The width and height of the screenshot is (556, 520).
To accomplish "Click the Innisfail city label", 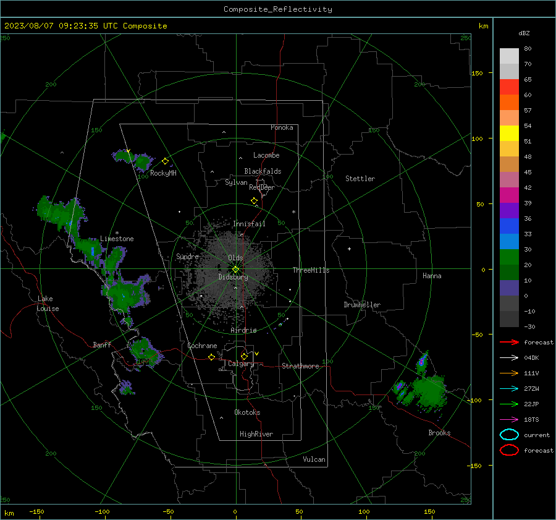I will pos(249,224).
